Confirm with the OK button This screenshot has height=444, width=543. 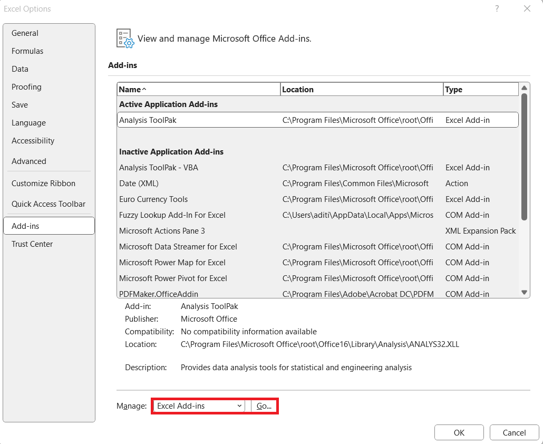click(x=459, y=432)
